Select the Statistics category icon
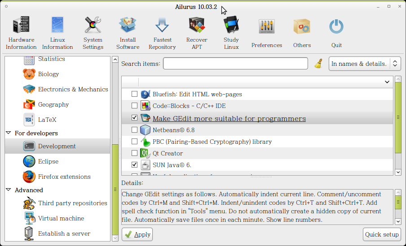Viewport: 406px width, 246px height. [x=29, y=60]
